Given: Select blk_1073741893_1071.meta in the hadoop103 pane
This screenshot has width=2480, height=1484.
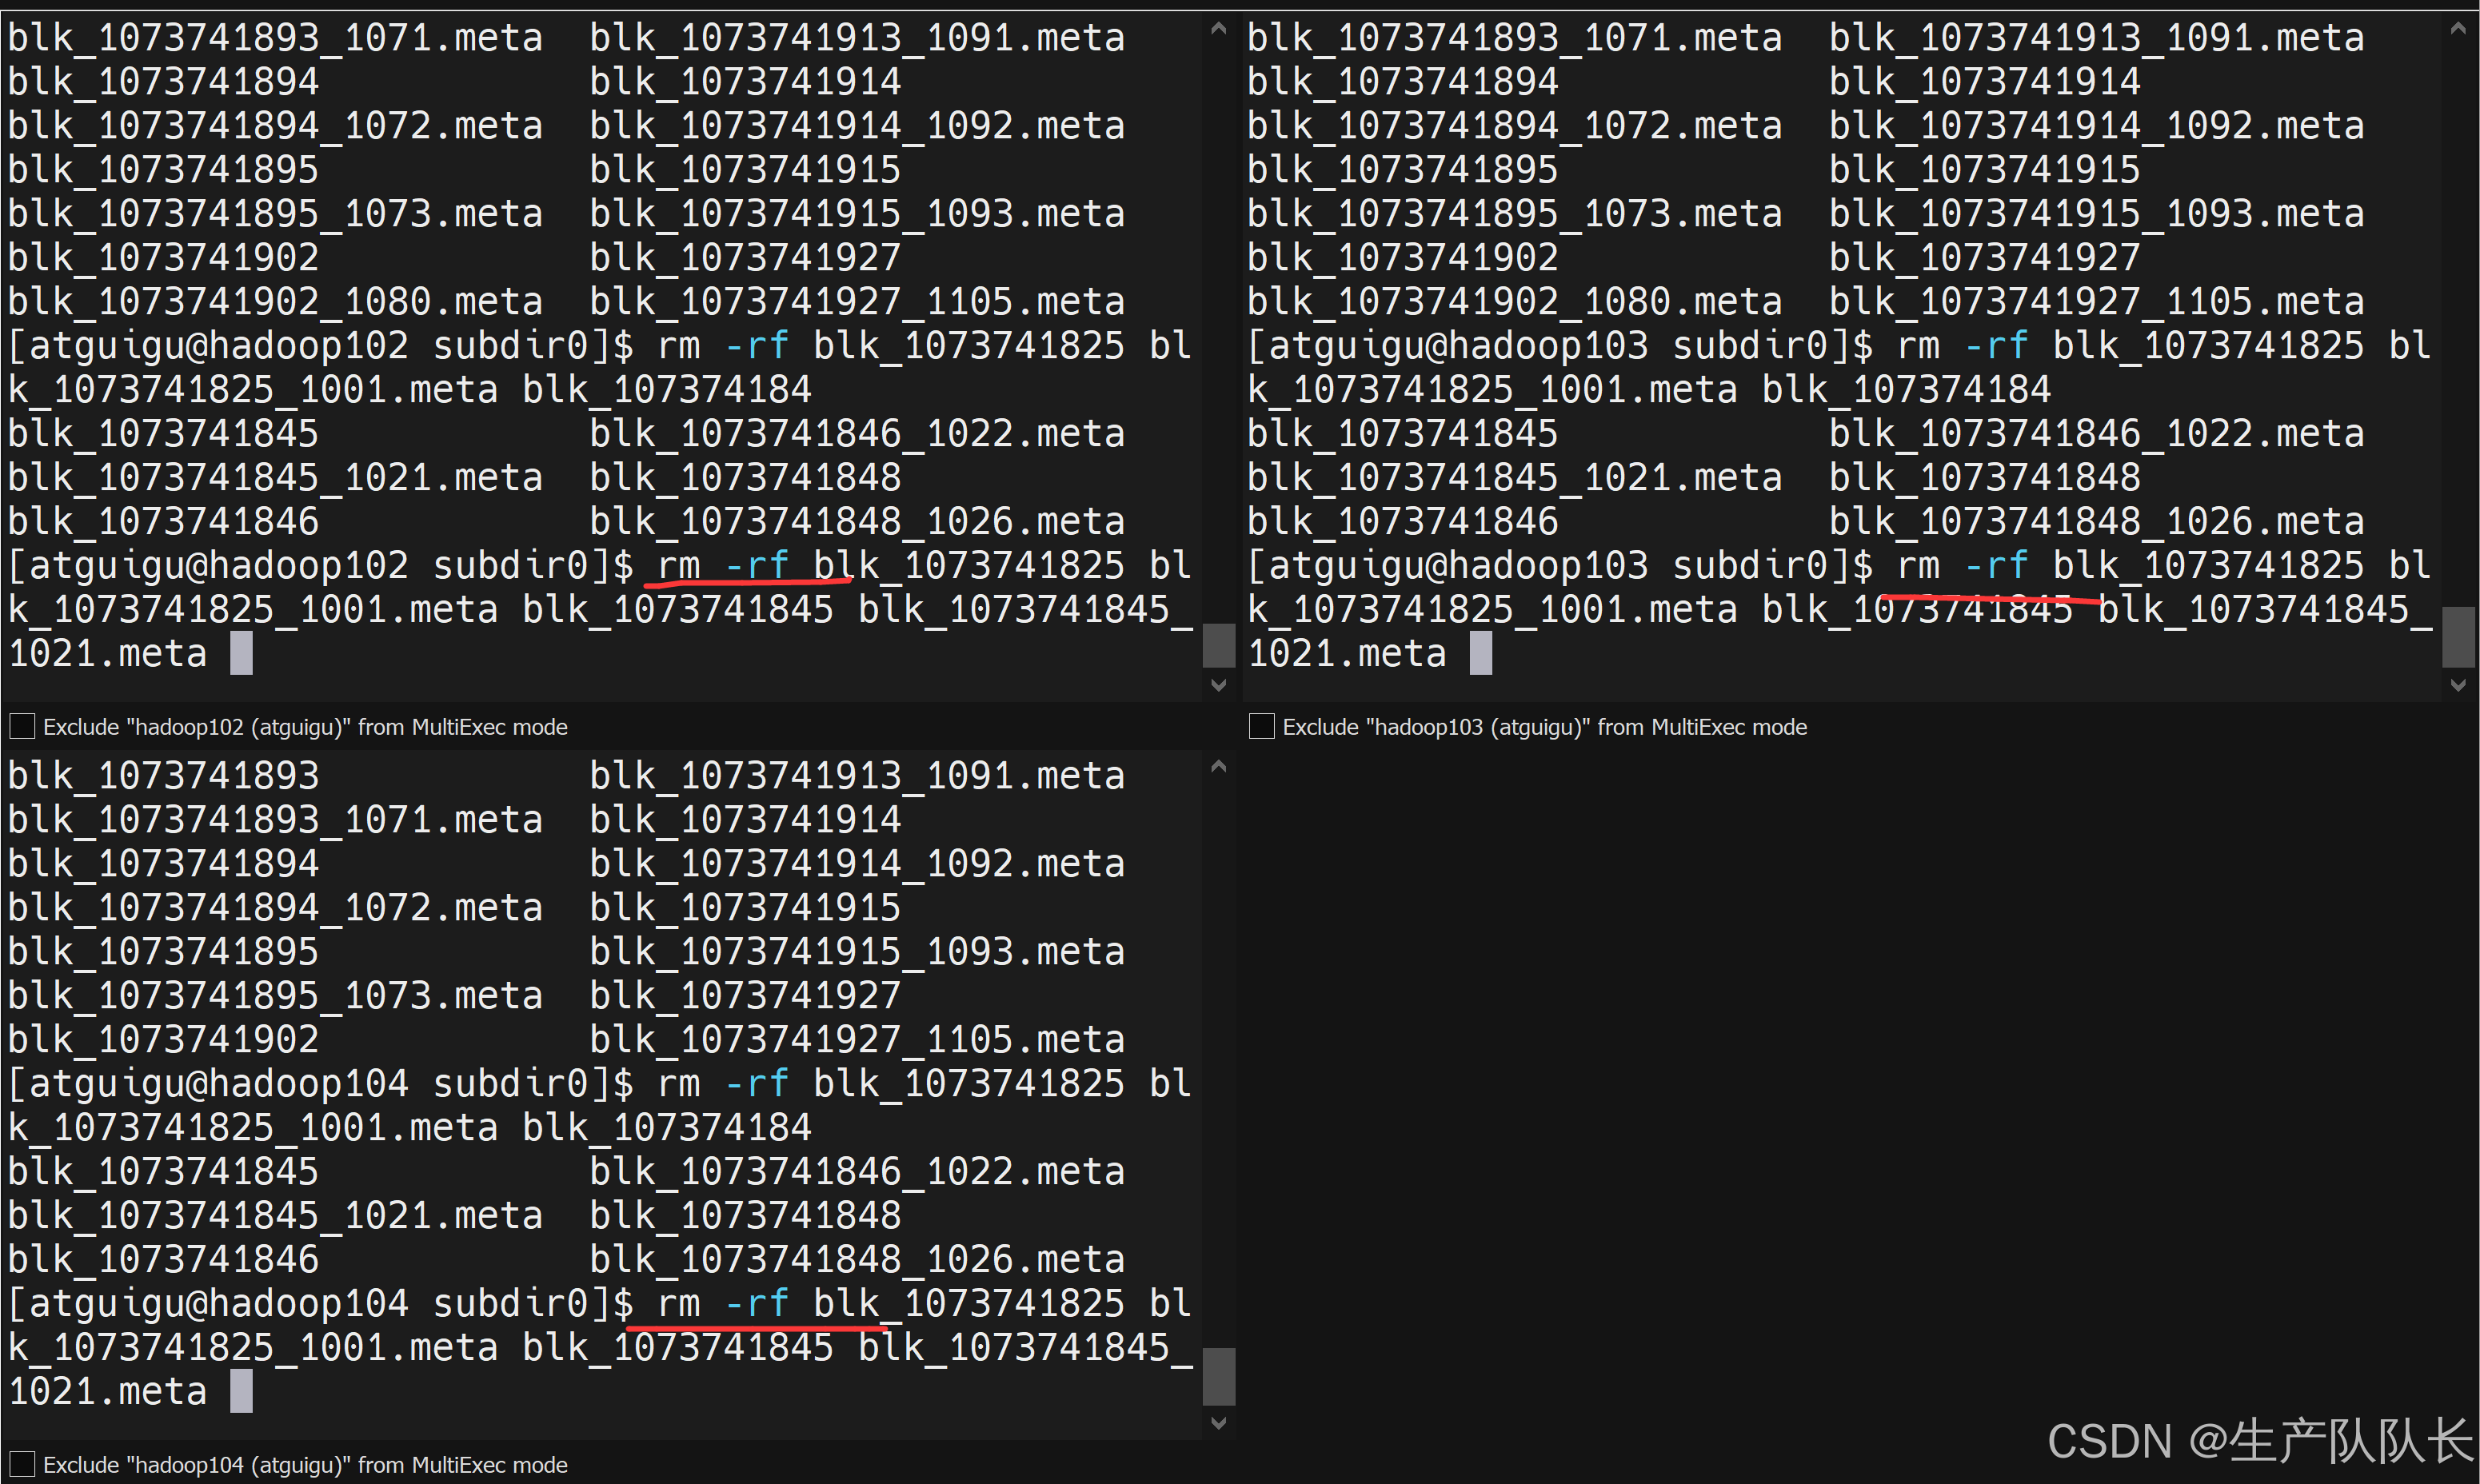Looking at the screenshot, I should pos(1515,38).
